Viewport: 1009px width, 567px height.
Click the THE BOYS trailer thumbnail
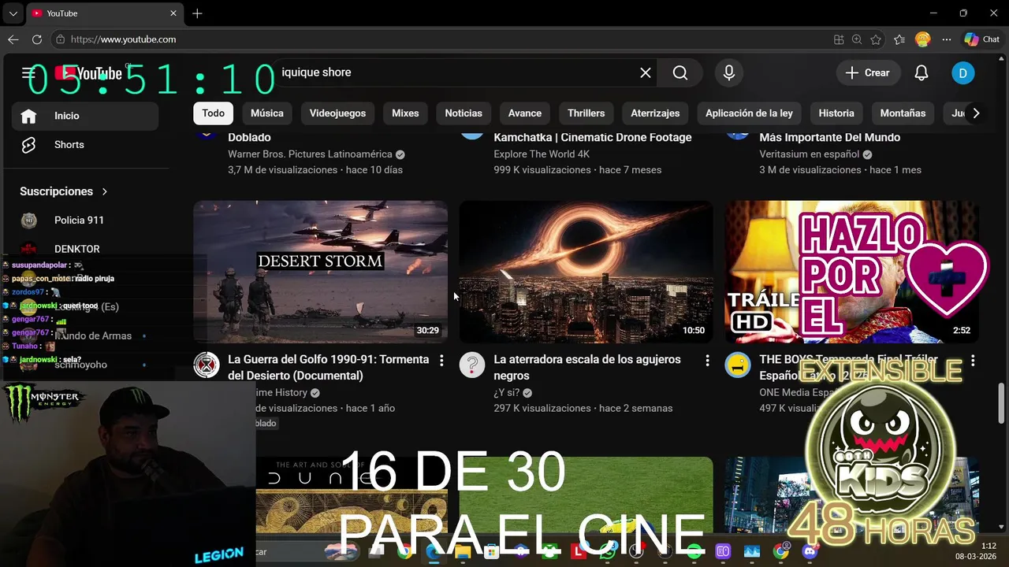click(852, 272)
